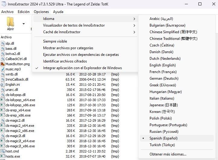Click the cls-lollypop_x64.exe icon

coord(3,100)
